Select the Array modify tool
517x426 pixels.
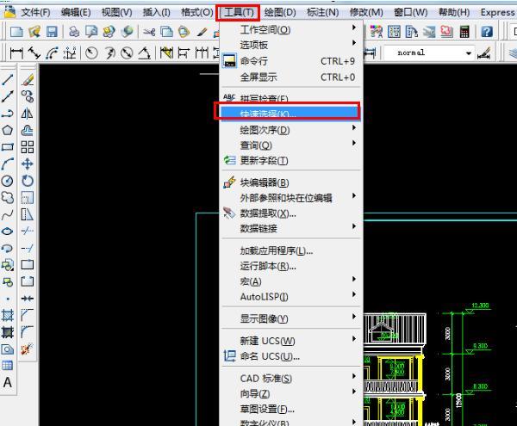pos(28,147)
